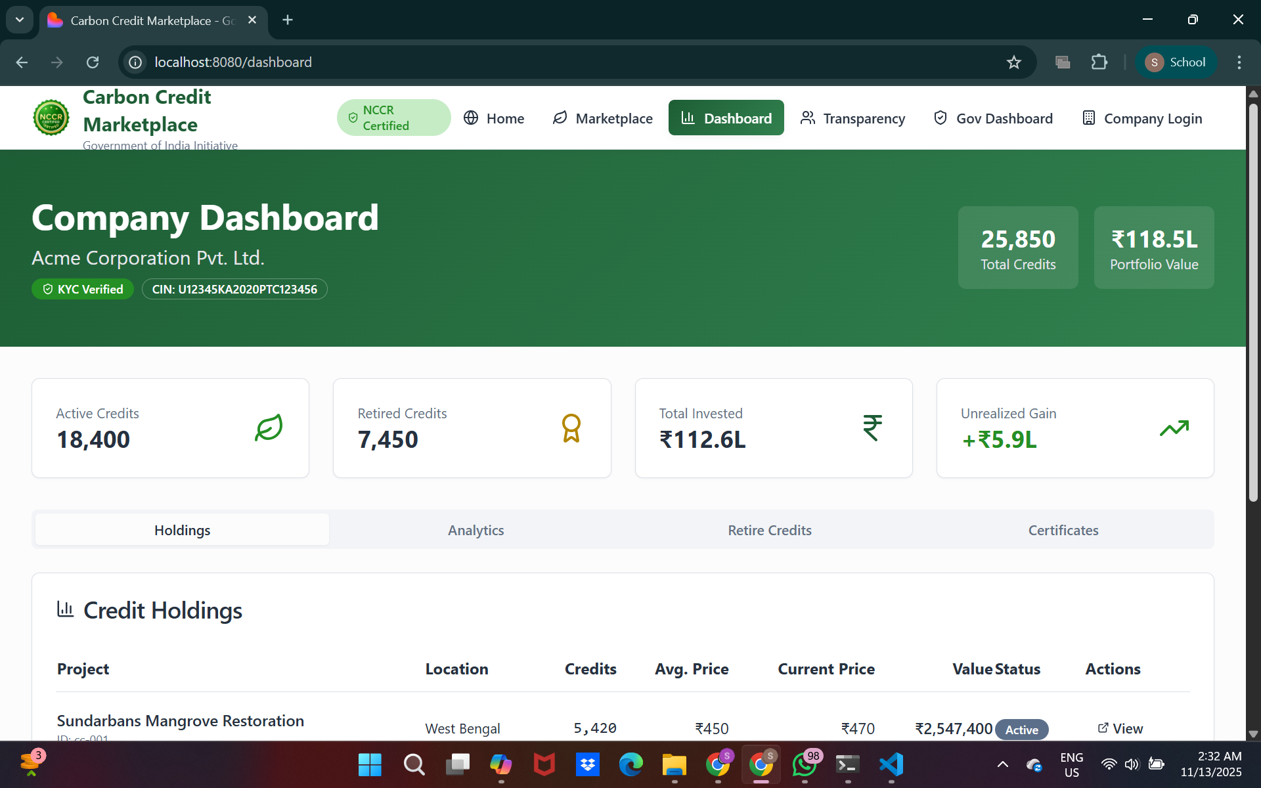Click the site information icon in address bar
This screenshot has height=788, width=1261.
tap(135, 62)
